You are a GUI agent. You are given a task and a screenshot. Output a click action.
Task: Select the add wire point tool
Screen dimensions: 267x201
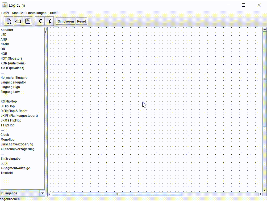tap(40, 21)
